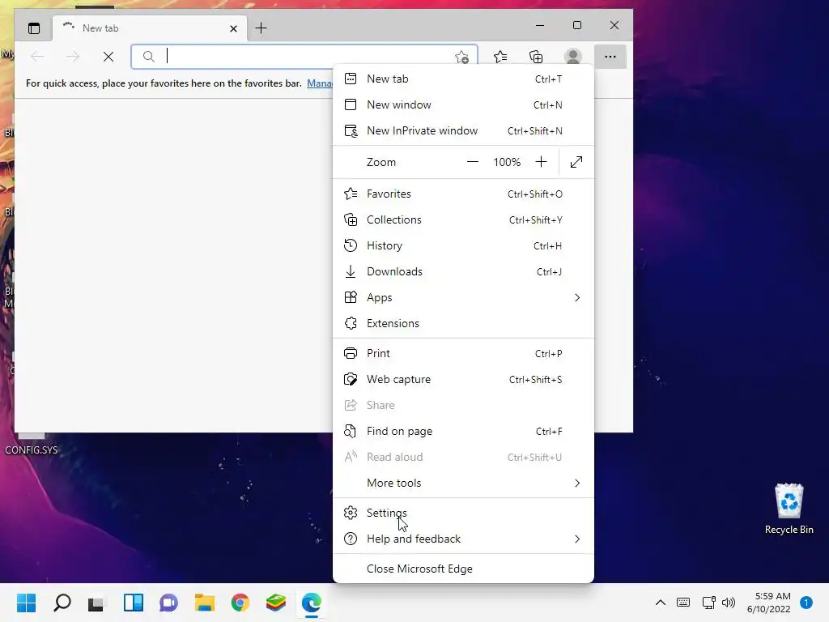Expand the More tools submenu
Viewport: 829px width, 622px height.
[x=463, y=483]
